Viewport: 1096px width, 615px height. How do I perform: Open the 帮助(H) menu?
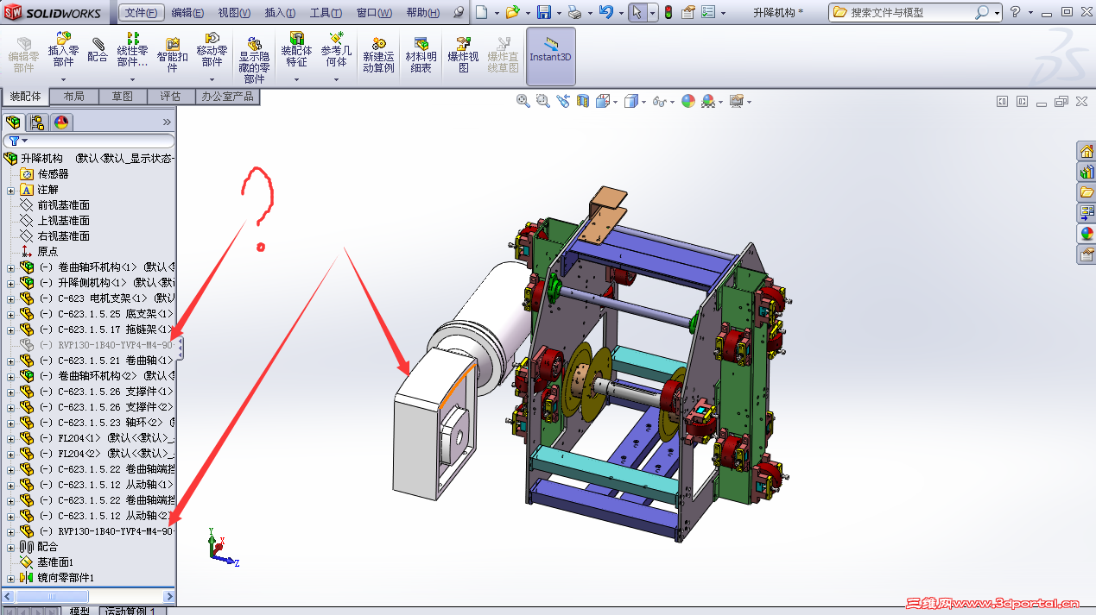point(422,13)
